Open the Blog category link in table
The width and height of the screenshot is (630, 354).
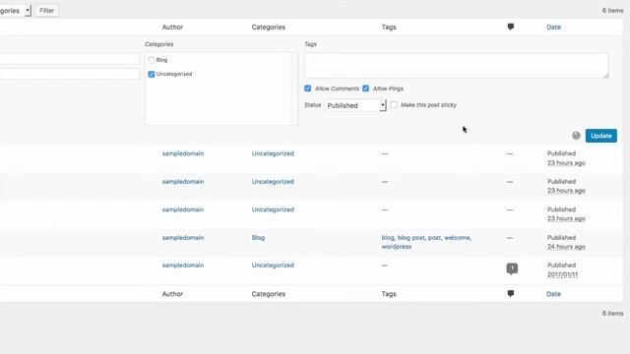coord(258,238)
